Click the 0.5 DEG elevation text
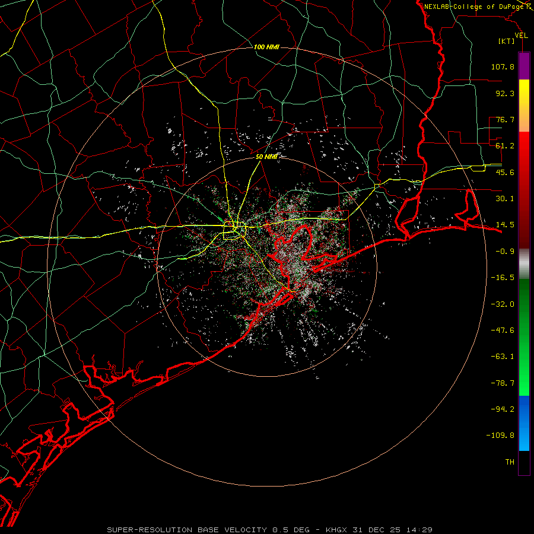Viewport: 534px width, 534px height. 291,530
